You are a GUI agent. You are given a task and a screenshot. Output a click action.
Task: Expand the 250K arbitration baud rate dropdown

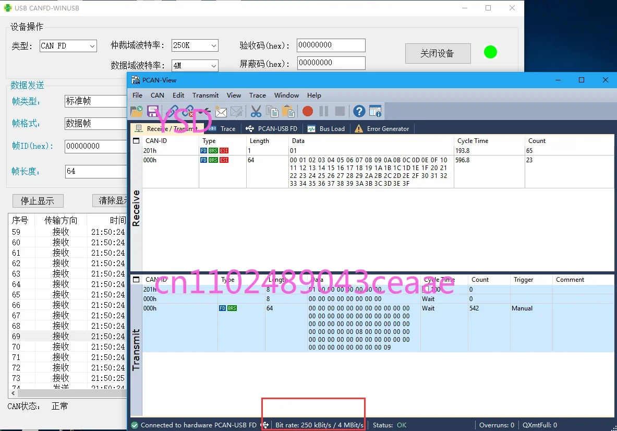click(195, 45)
